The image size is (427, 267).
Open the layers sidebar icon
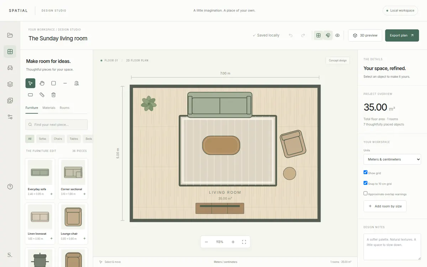tap(10, 84)
